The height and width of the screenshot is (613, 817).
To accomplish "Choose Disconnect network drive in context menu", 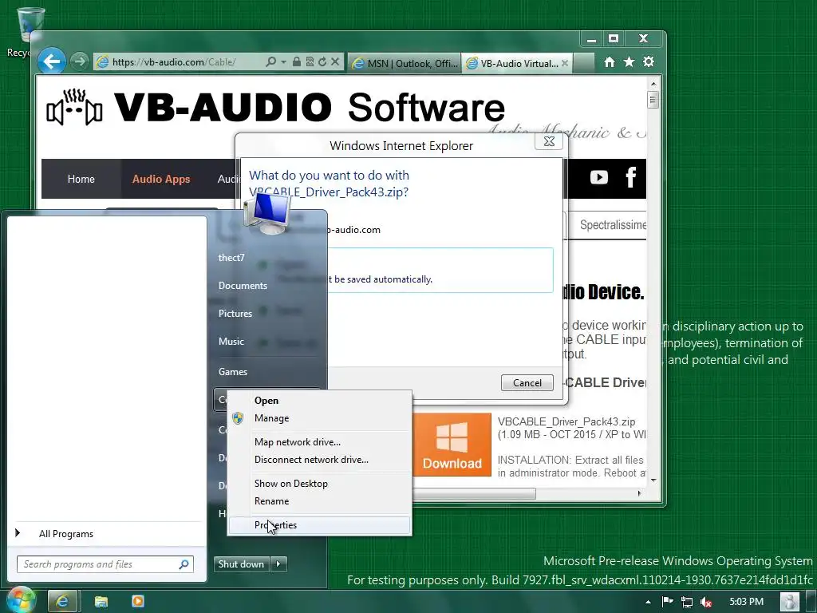I will [319, 460].
